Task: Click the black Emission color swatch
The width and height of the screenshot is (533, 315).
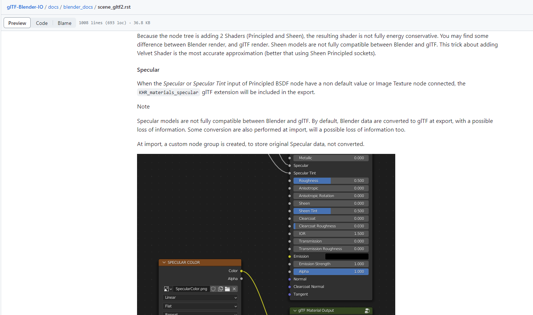Action: click(x=347, y=256)
